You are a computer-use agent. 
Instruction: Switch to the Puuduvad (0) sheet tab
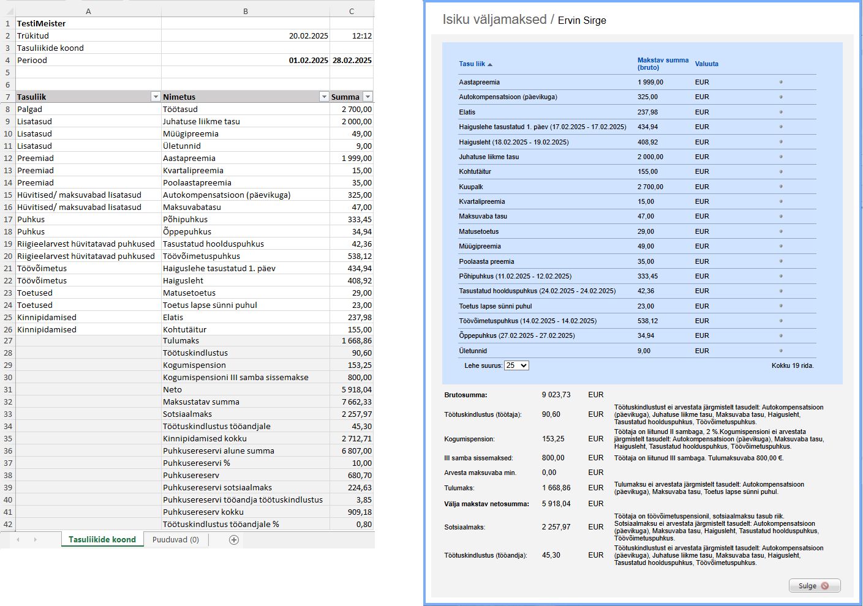[176, 539]
